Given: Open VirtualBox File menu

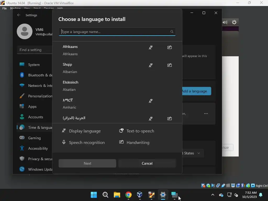Looking at the screenshot, I should click(x=4, y=8).
